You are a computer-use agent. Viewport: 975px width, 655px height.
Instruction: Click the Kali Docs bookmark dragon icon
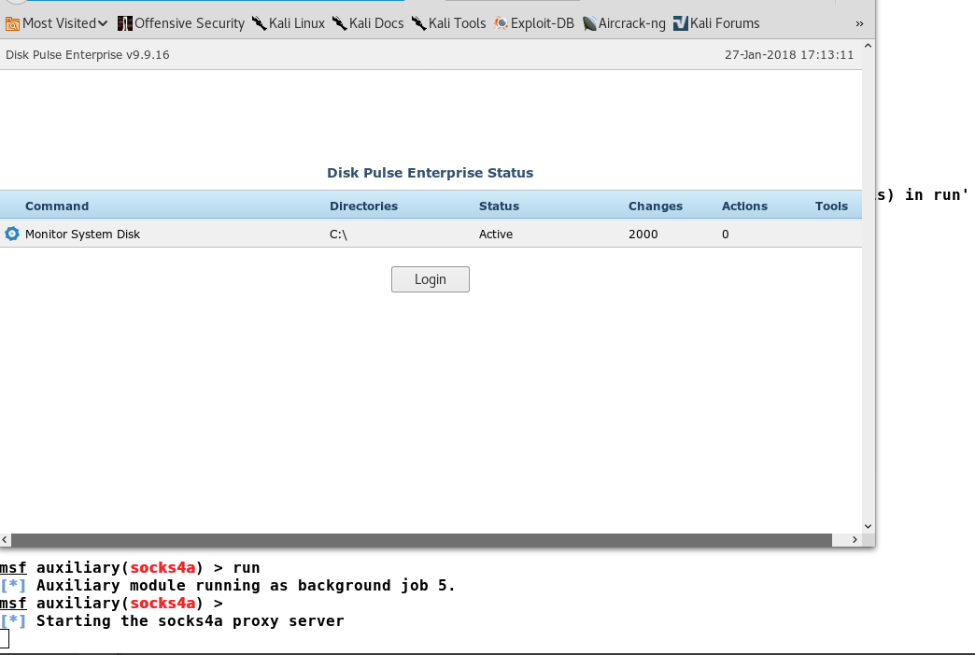coord(340,23)
